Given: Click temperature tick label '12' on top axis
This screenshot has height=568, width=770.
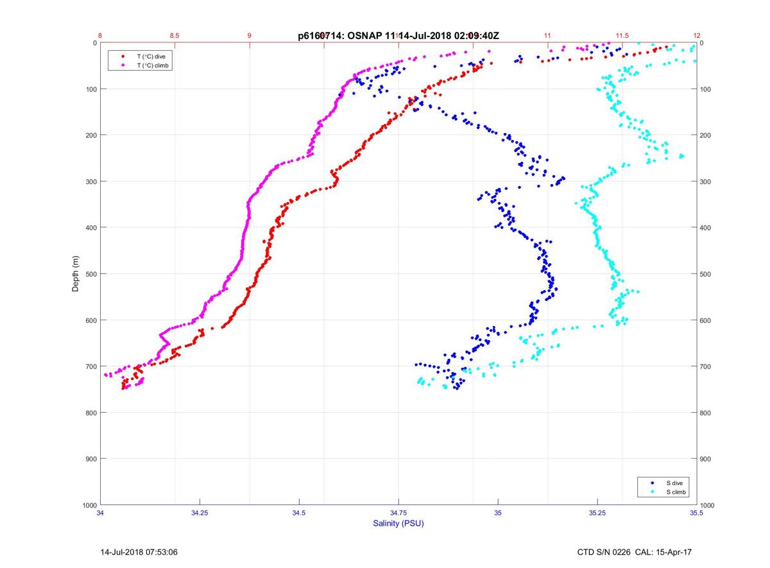Looking at the screenshot, I should click(697, 35).
